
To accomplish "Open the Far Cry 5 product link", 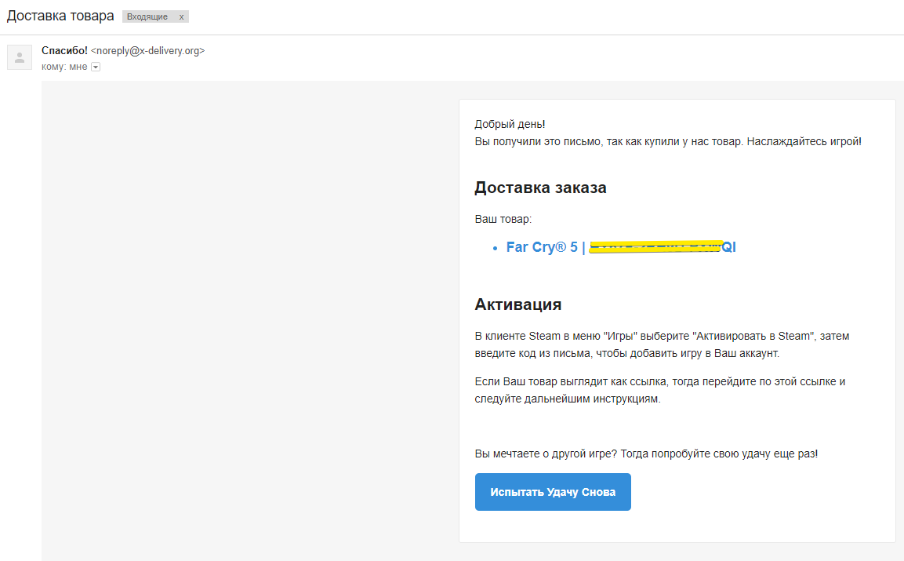I will 541,247.
